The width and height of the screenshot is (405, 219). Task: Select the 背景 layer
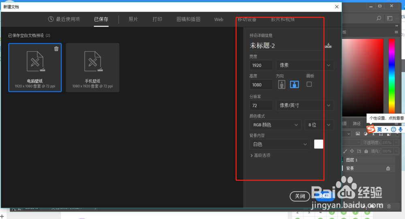point(369,169)
